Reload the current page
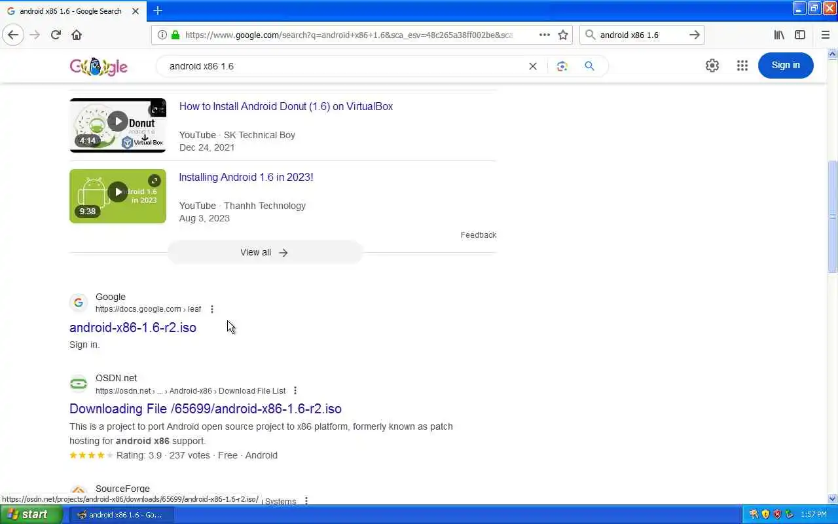The image size is (838, 524). 56,35
